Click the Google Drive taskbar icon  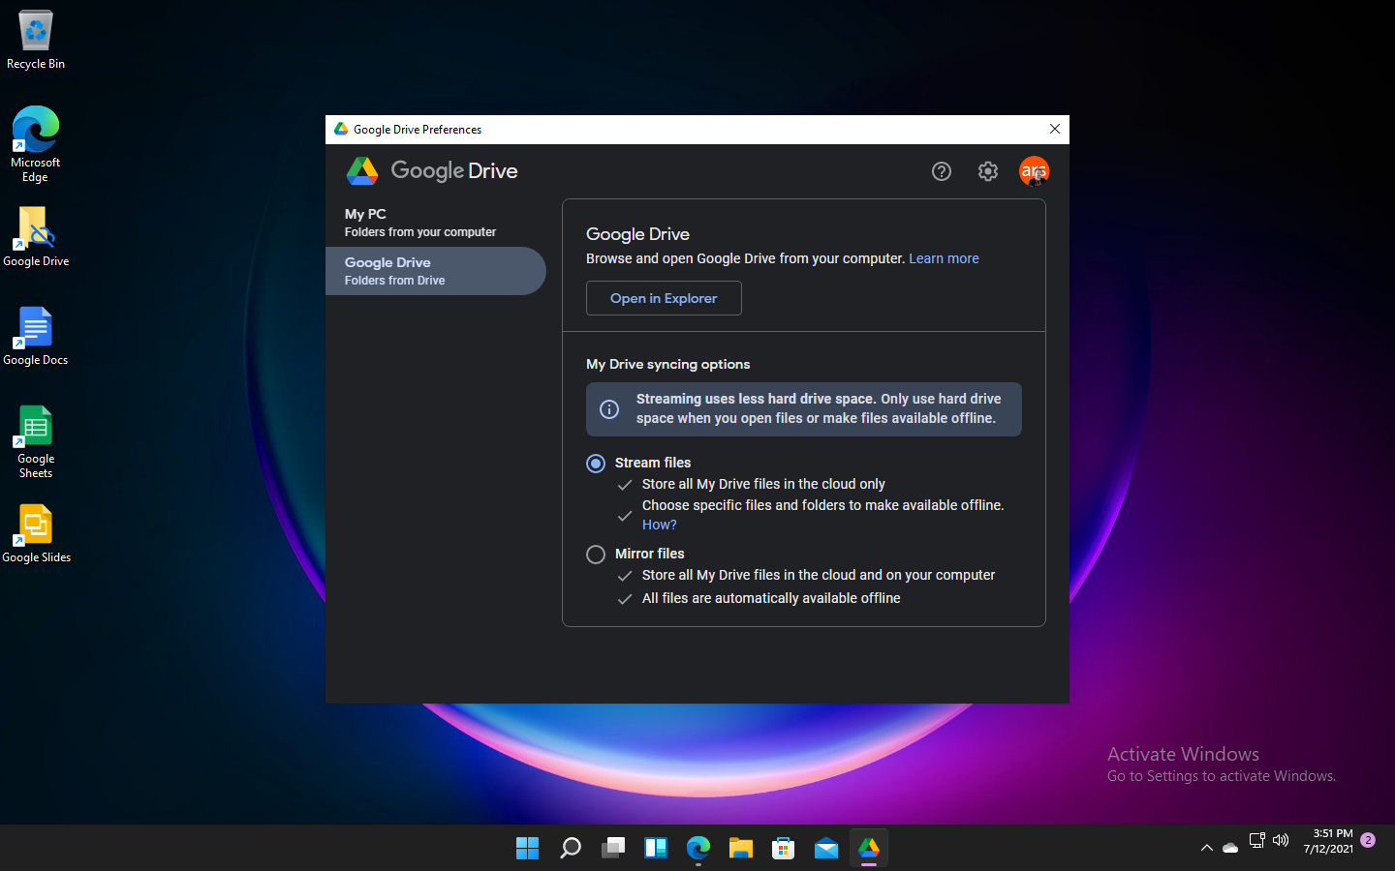pyautogui.click(x=868, y=848)
